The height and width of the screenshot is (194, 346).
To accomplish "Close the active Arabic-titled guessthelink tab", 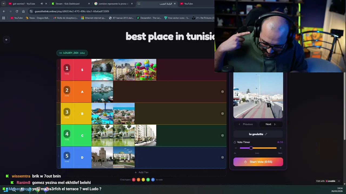I will click(x=175, y=4).
